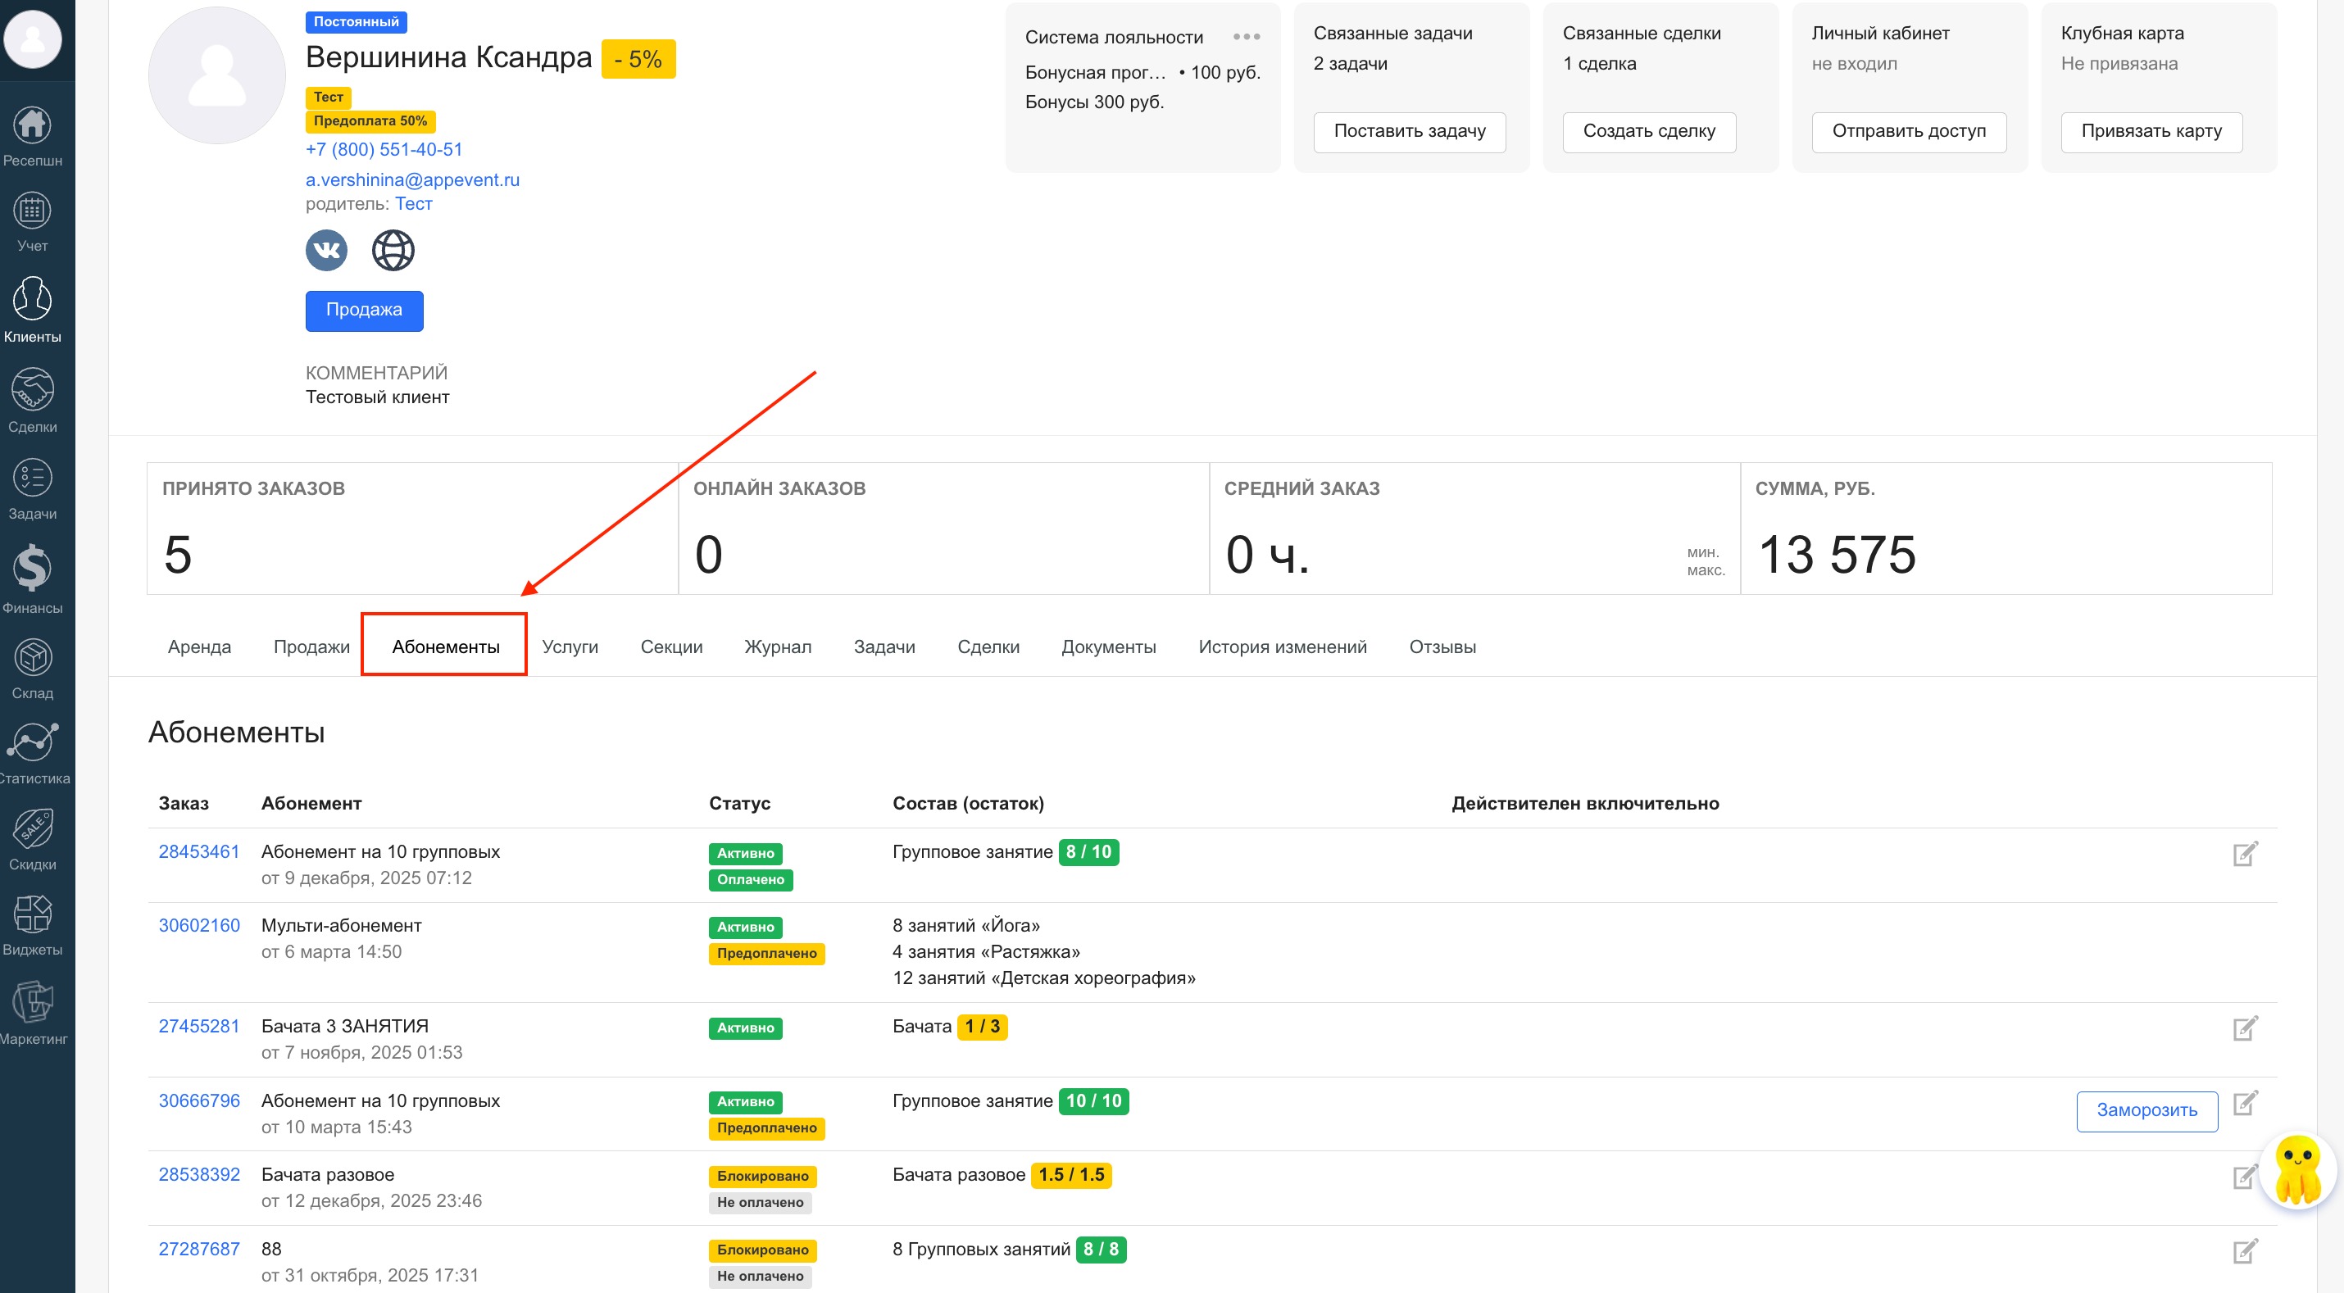This screenshot has width=2344, height=1293.
Task: Click the Заморозить button
Action: click(2146, 1110)
